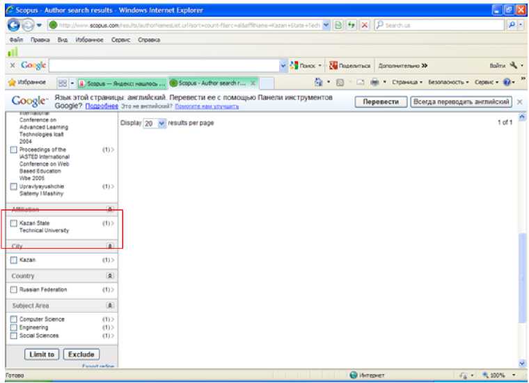Open the address bar URL history dropdown

click(326, 25)
